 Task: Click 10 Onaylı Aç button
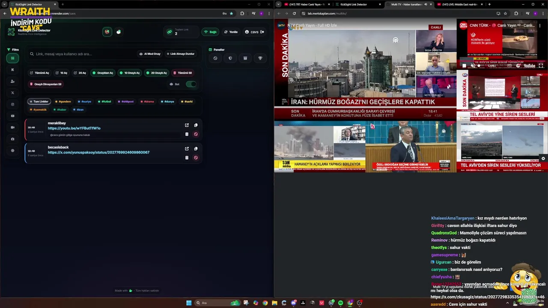[x=130, y=73]
